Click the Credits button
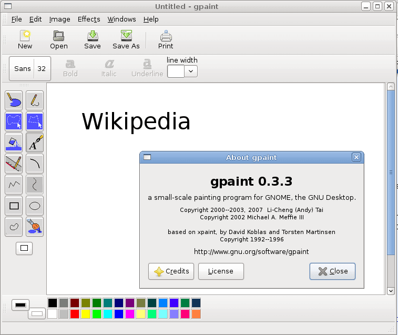Screen dimensions: 398x335 coord(171,271)
